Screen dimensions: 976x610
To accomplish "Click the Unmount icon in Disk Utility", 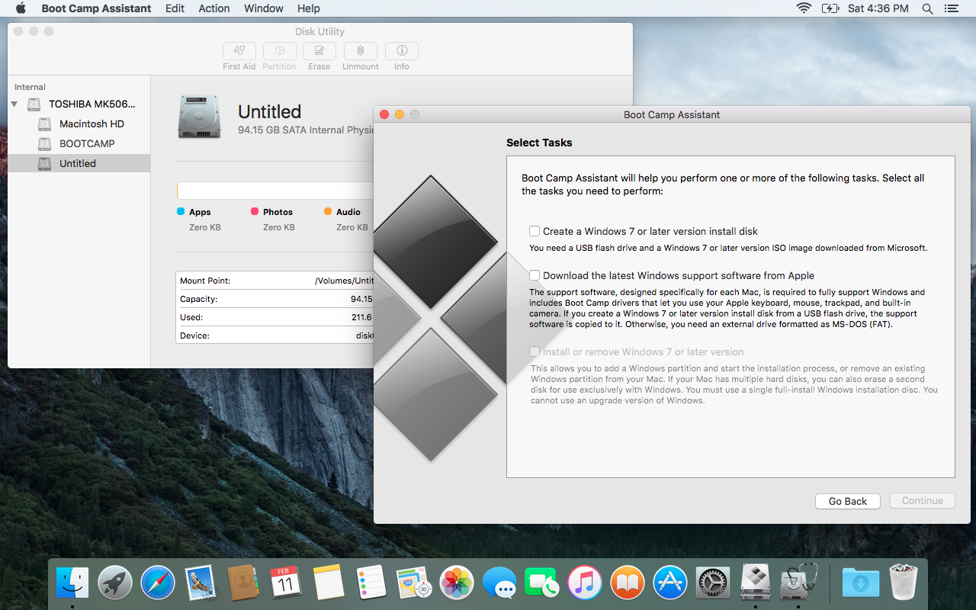I will [360, 50].
